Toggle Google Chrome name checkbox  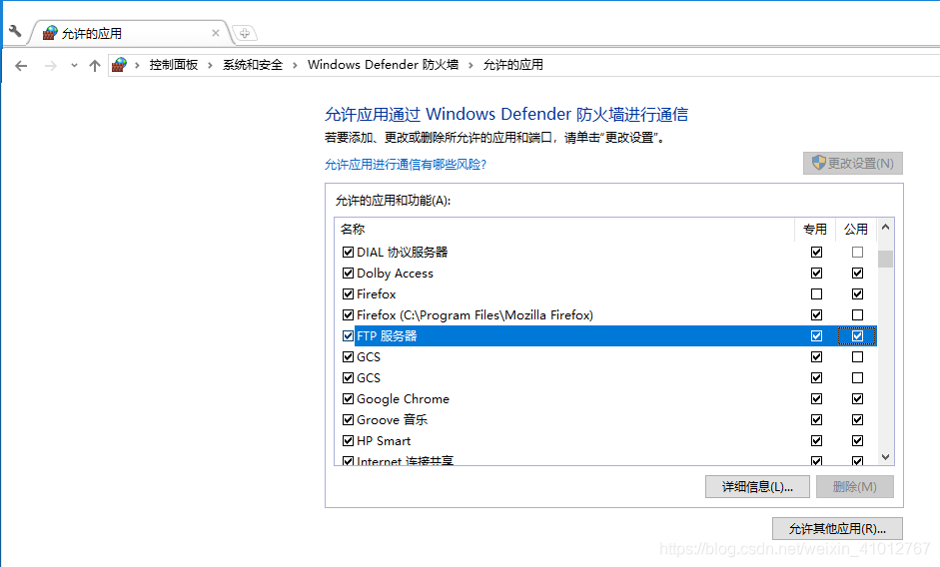[348, 398]
